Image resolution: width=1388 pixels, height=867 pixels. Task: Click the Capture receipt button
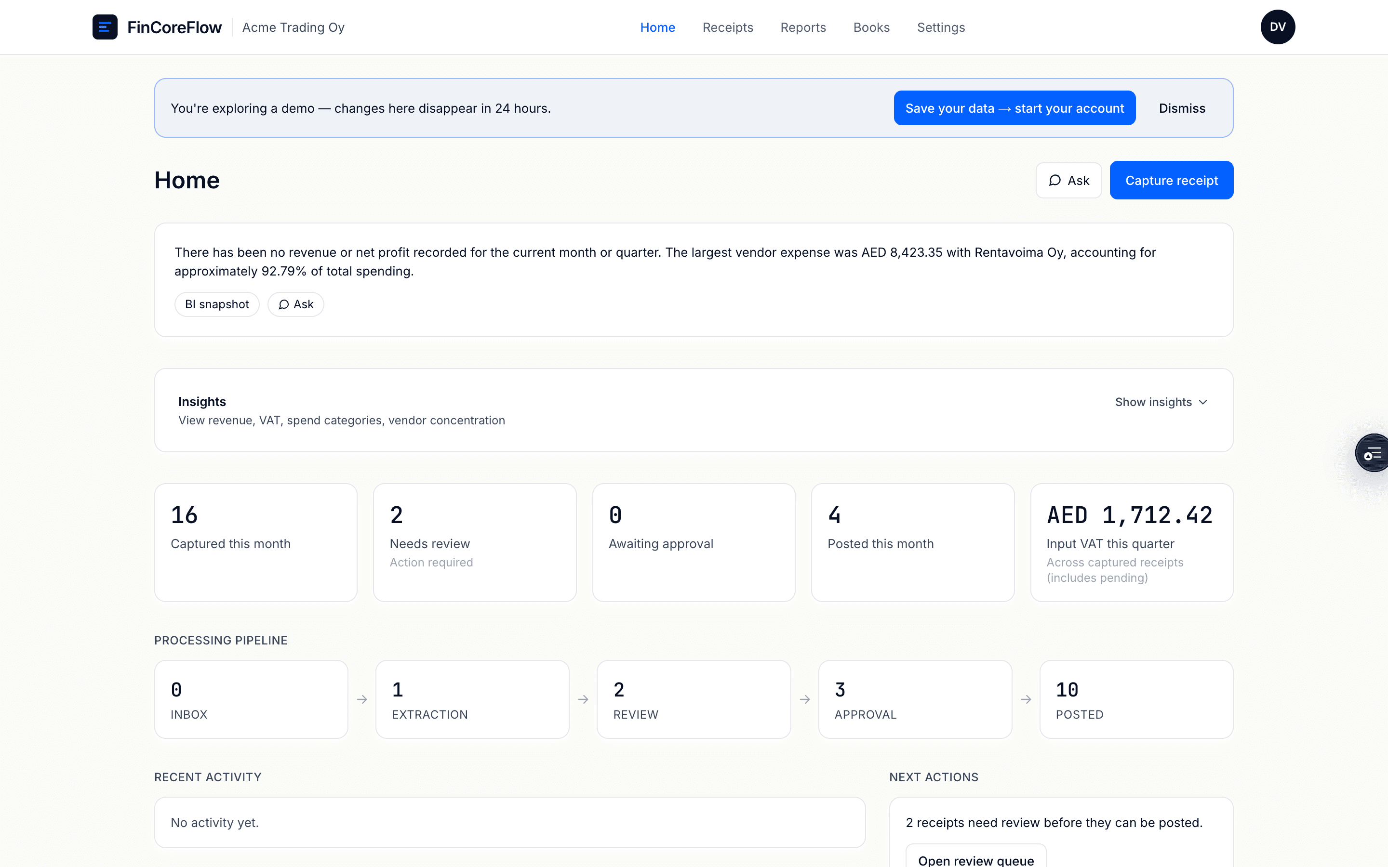click(x=1171, y=180)
